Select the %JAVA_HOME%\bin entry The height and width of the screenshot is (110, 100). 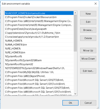[x=39, y=45]
